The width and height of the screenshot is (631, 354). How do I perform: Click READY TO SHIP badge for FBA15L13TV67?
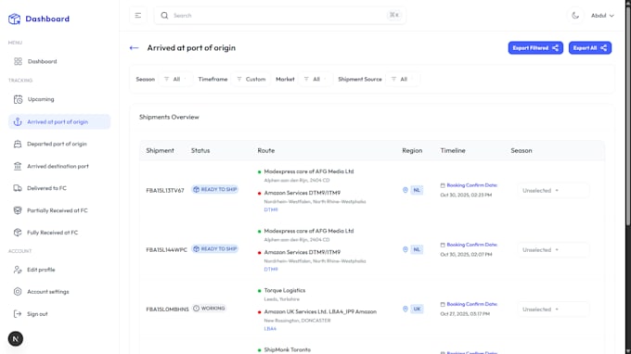pos(215,189)
